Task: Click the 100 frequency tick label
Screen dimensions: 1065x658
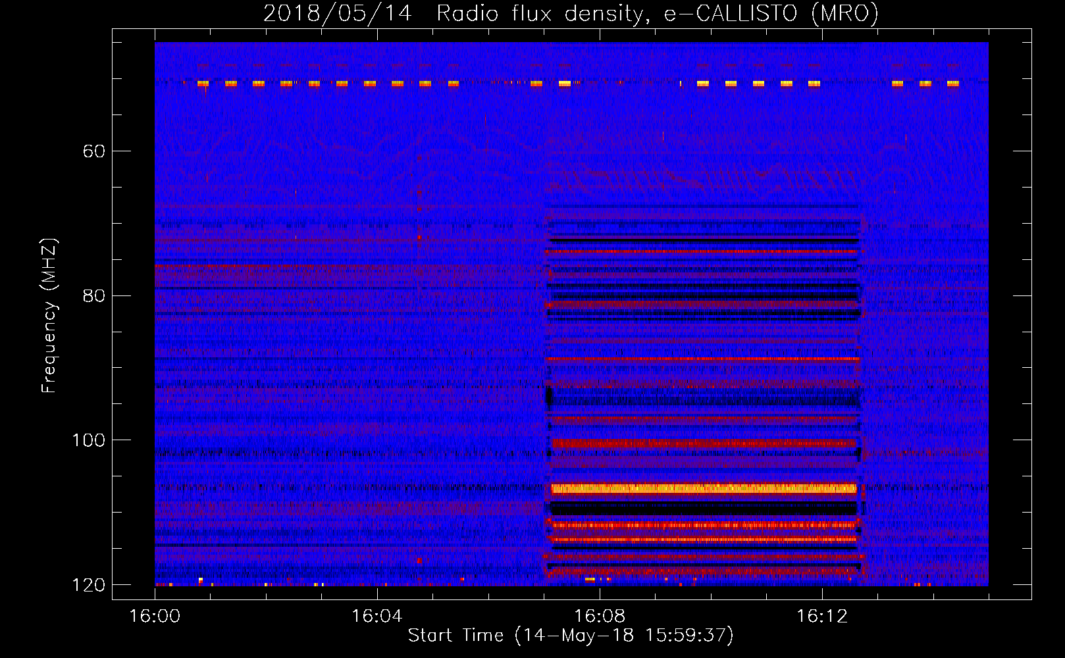Action: coord(88,440)
